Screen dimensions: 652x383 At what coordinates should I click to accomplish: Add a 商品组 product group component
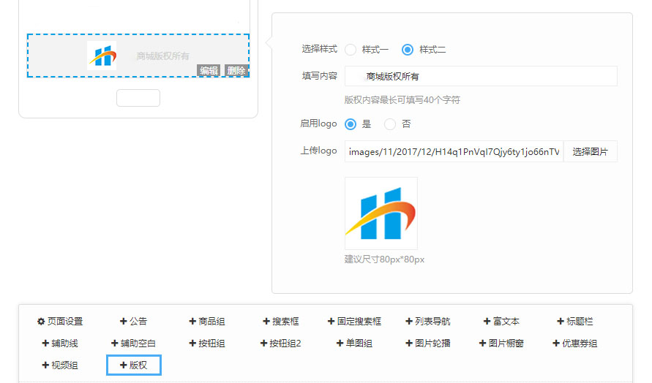coord(207,321)
